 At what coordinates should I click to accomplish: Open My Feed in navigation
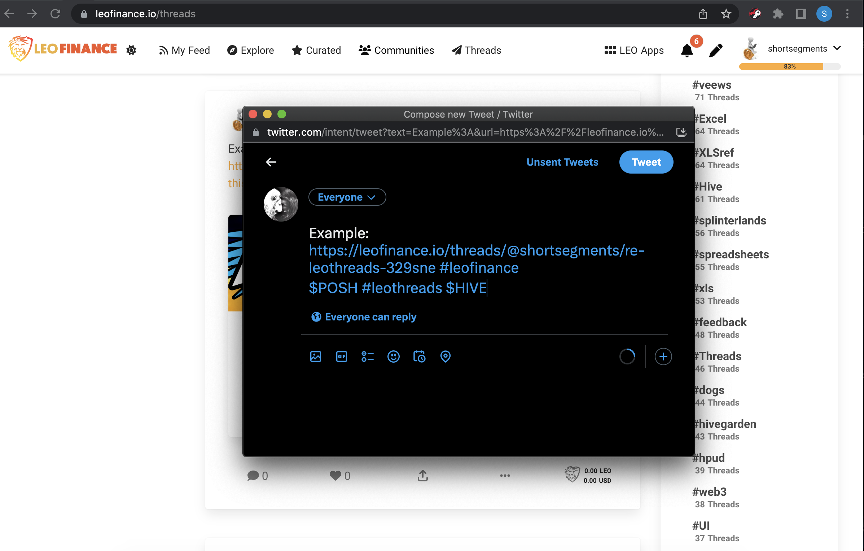184,50
